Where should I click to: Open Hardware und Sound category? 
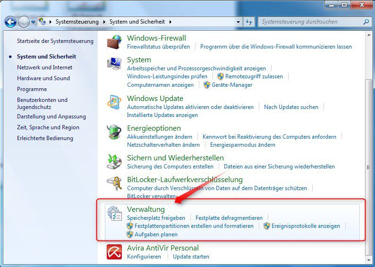pos(43,78)
